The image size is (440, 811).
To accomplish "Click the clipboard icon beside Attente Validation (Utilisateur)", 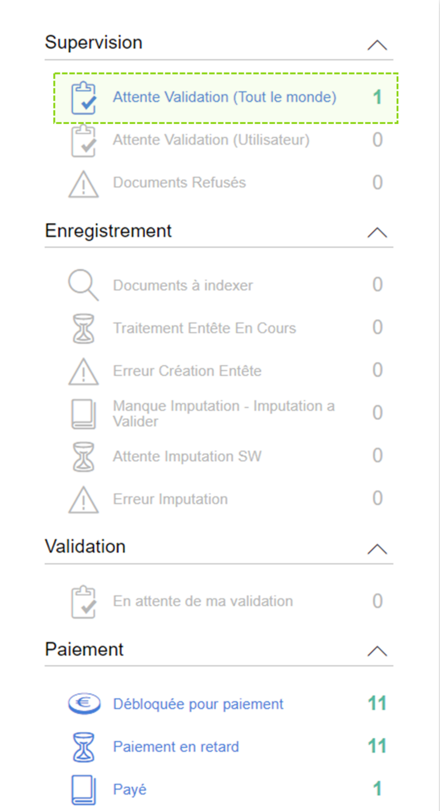I will point(83,140).
